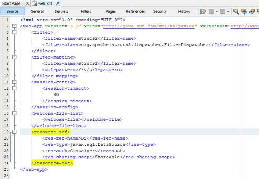Collapse the filter element fold on line 3
Image resolution: width=259 pixels, height=179 pixels.
pyautogui.click(x=15, y=32)
